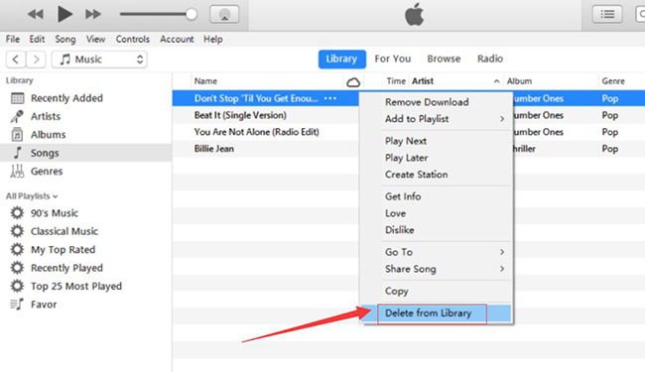Open the Music media picker dropdown
This screenshot has width=645, height=372.
[99, 60]
